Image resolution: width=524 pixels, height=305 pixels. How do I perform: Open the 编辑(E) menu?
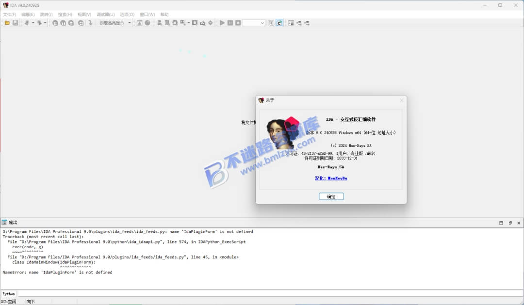pyautogui.click(x=28, y=15)
